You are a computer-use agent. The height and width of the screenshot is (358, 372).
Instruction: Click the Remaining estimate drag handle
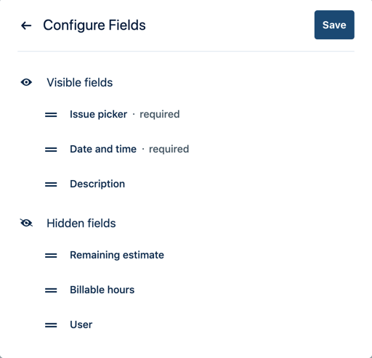click(x=51, y=255)
